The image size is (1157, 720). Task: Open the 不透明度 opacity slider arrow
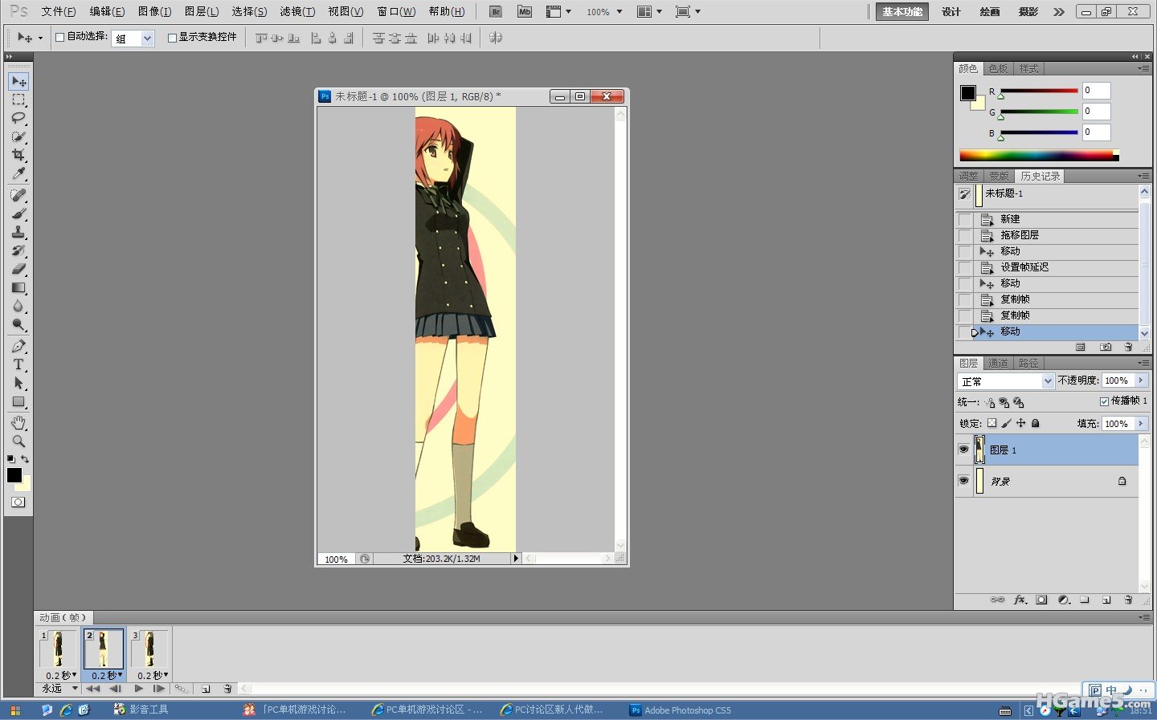[x=1140, y=380]
